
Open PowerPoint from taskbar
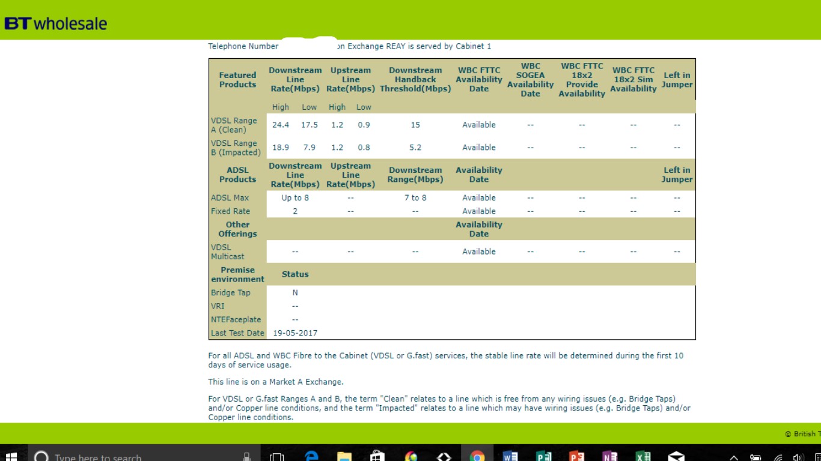click(576, 456)
